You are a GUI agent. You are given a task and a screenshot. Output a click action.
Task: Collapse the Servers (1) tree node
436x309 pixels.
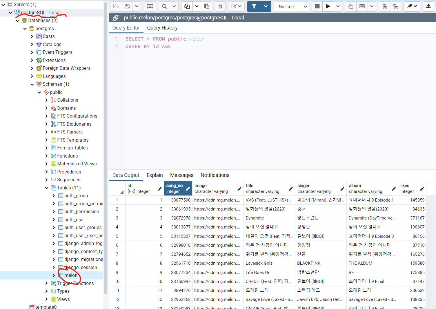[x=3, y=5]
